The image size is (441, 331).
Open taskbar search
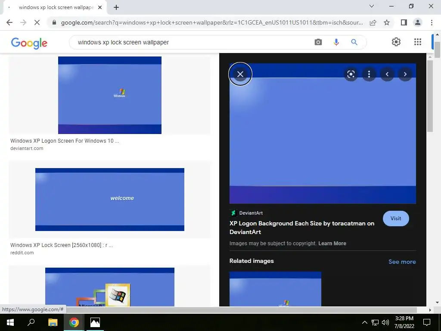pos(31,322)
